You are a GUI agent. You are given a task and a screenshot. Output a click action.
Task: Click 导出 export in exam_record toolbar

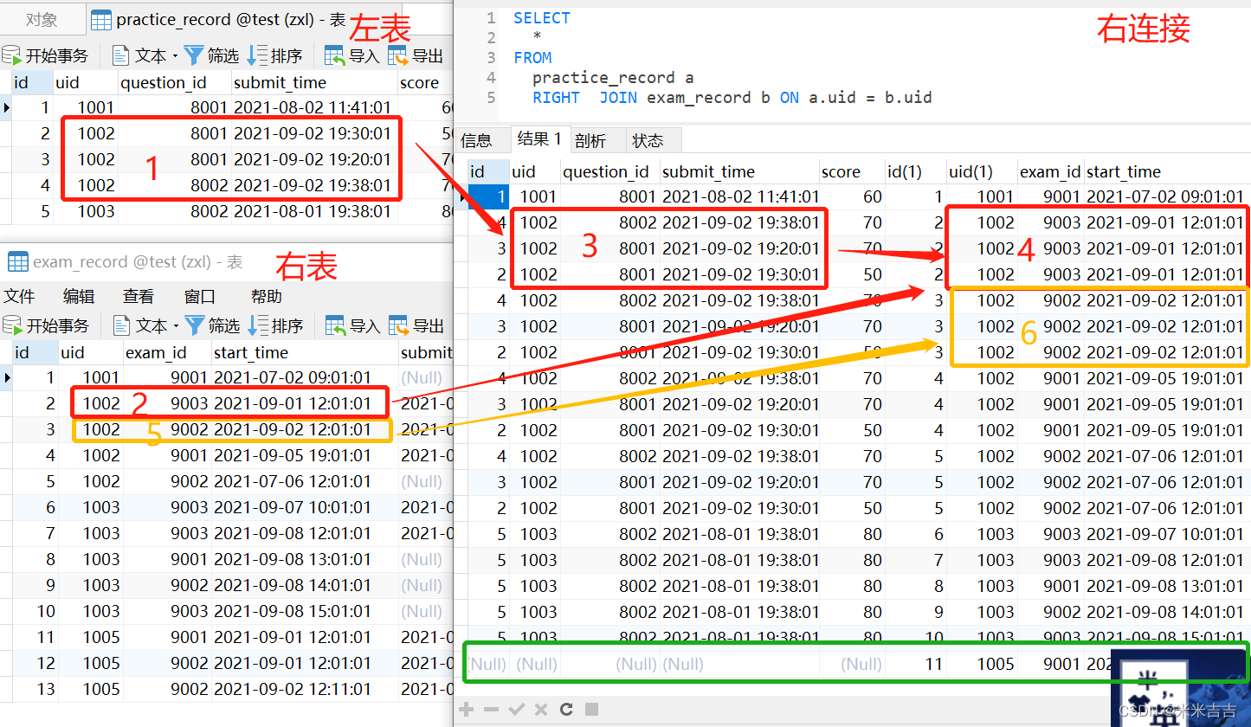(x=416, y=325)
